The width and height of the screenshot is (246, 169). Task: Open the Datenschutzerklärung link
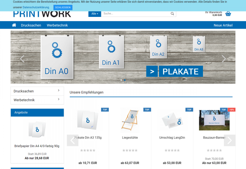[36, 7]
